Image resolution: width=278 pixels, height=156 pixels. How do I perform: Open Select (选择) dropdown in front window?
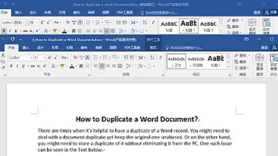241,68
